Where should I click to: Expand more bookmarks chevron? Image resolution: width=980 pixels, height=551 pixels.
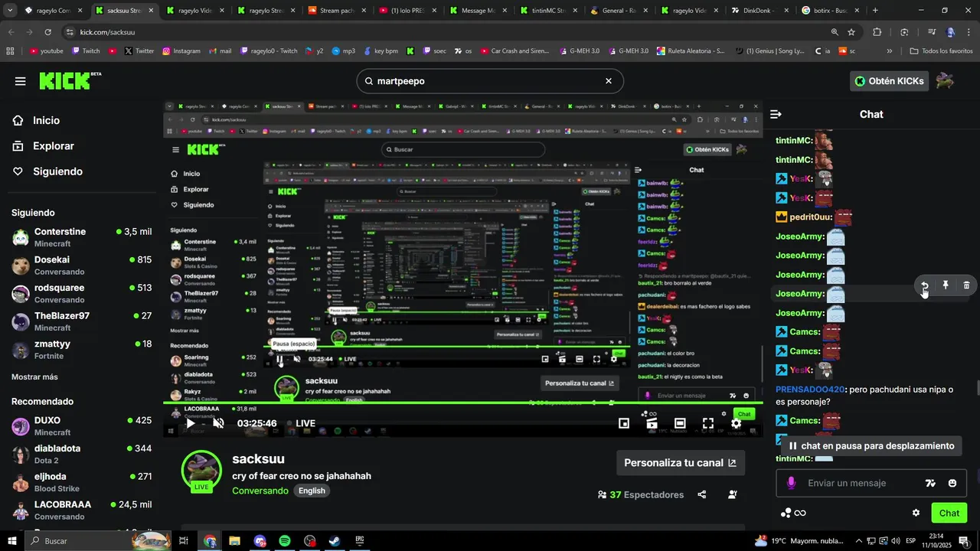tap(889, 51)
